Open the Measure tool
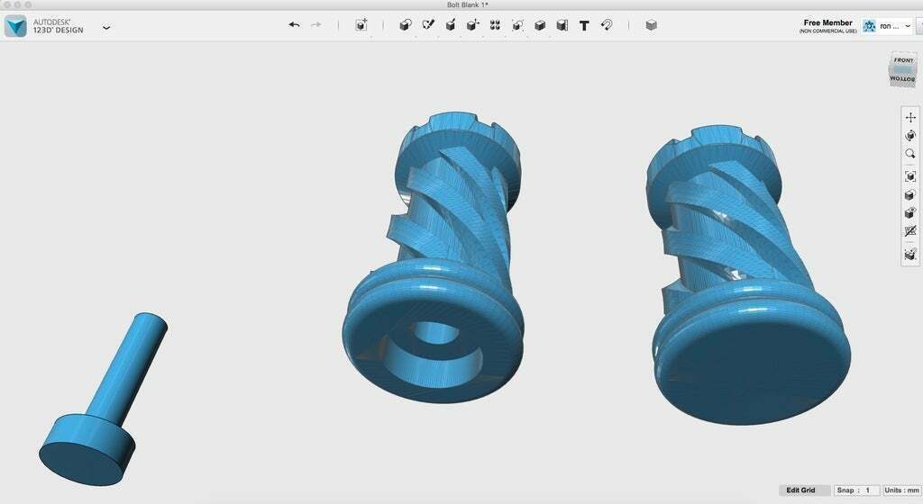The height and width of the screenshot is (504, 923). (x=562, y=24)
